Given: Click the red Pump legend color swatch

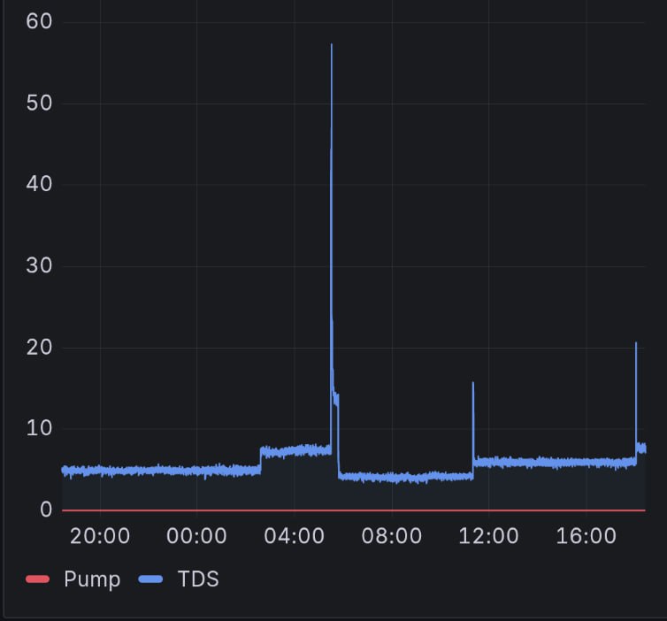Looking at the screenshot, I should (x=38, y=580).
